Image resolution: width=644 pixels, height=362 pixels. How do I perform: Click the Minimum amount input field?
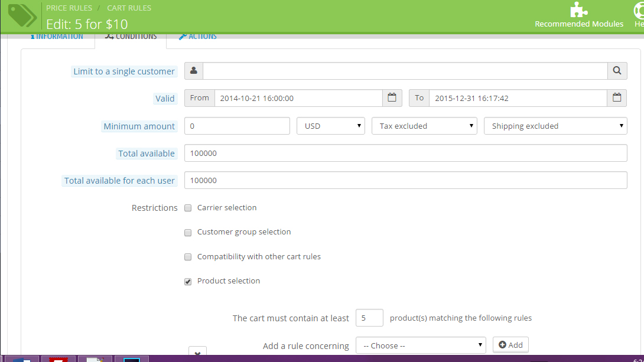coord(237,126)
